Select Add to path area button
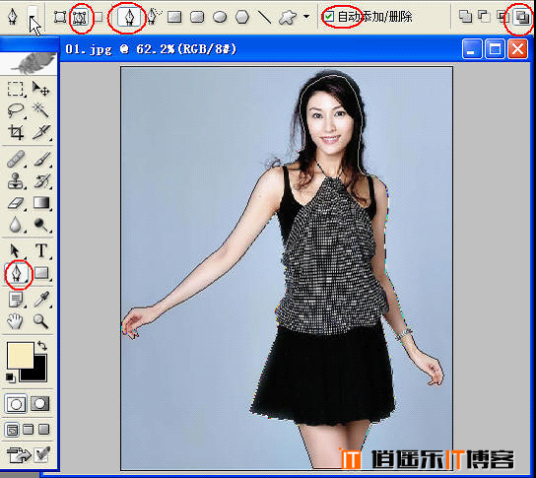 465,16
